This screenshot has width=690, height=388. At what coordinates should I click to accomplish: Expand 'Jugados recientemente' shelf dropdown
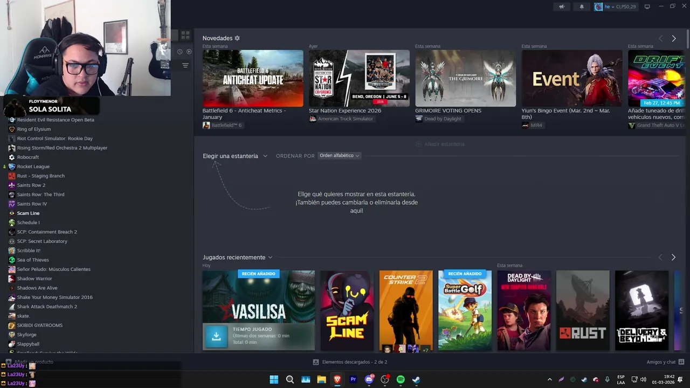238,258
